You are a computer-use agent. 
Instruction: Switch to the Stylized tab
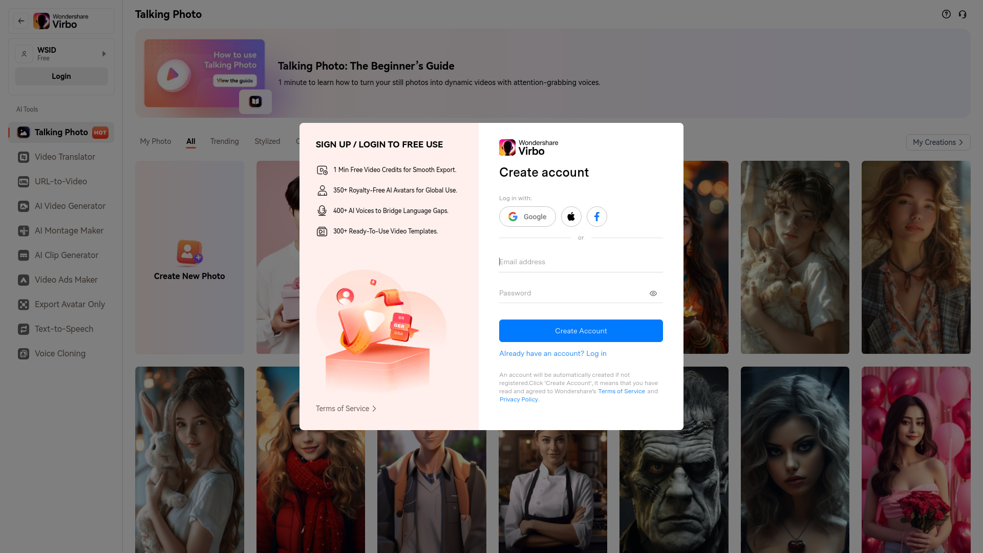[x=267, y=141]
